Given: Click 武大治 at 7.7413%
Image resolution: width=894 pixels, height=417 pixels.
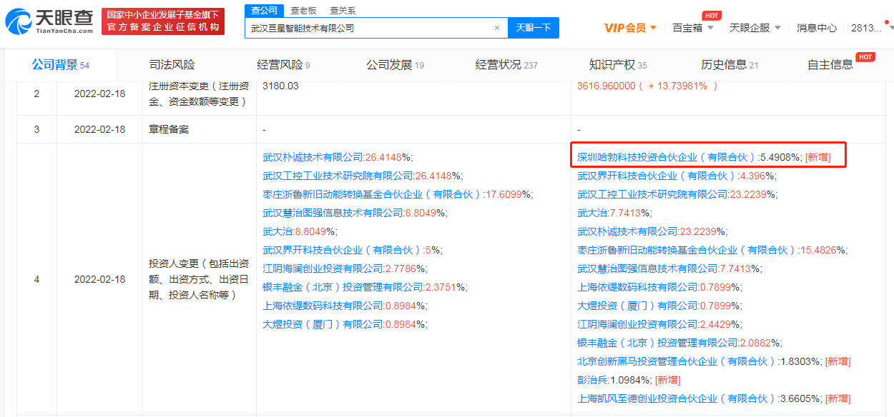Looking at the screenshot, I should coord(592,212).
